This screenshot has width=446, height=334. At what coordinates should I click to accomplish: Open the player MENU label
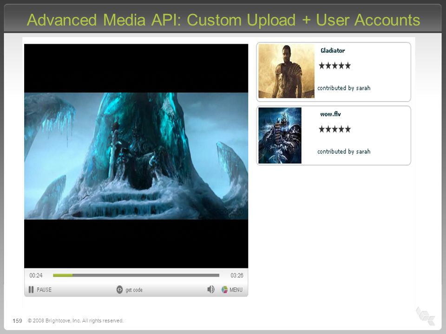(x=236, y=289)
